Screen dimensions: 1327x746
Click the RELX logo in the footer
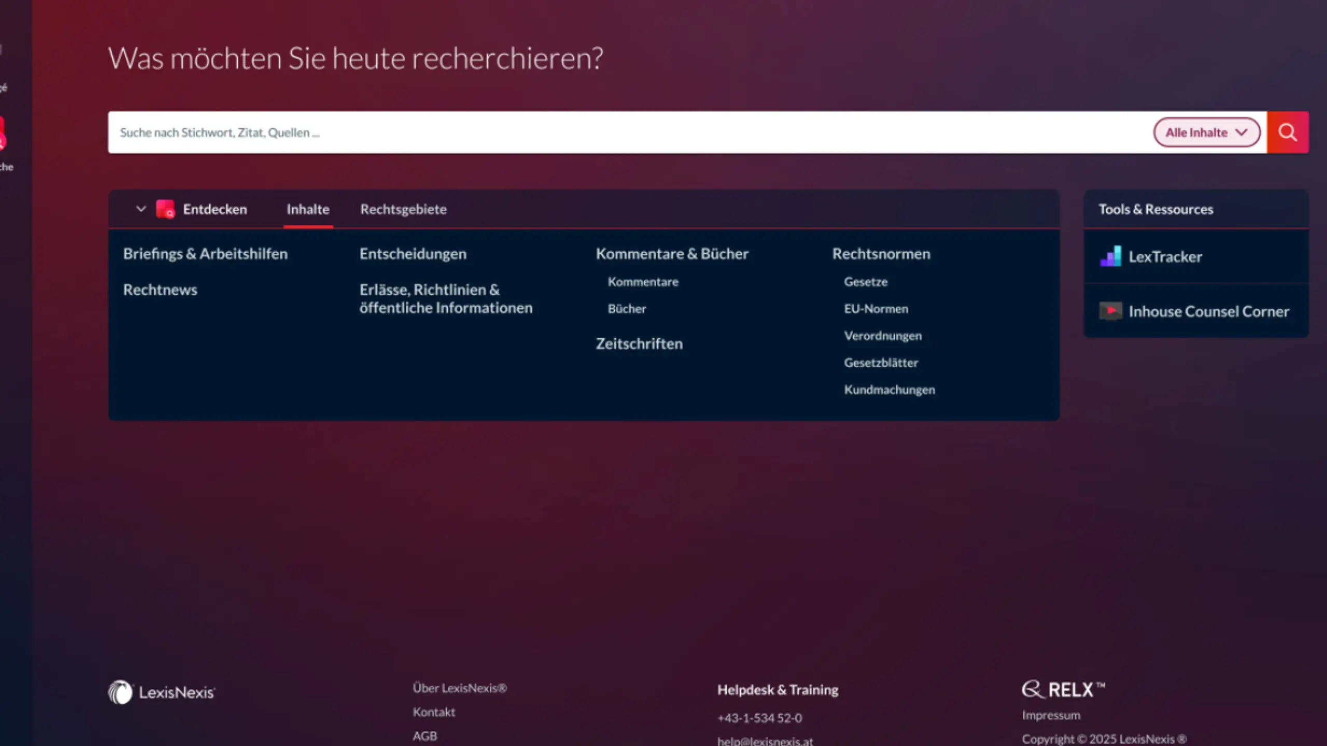click(1062, 690)
